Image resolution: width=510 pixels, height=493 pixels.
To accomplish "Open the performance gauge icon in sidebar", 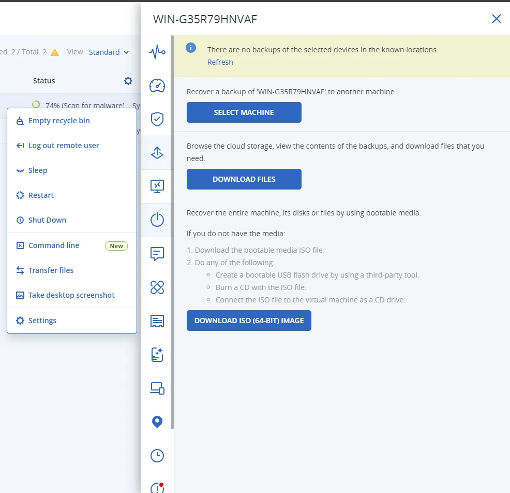I will pyautogui.click(x=157, y=85).
